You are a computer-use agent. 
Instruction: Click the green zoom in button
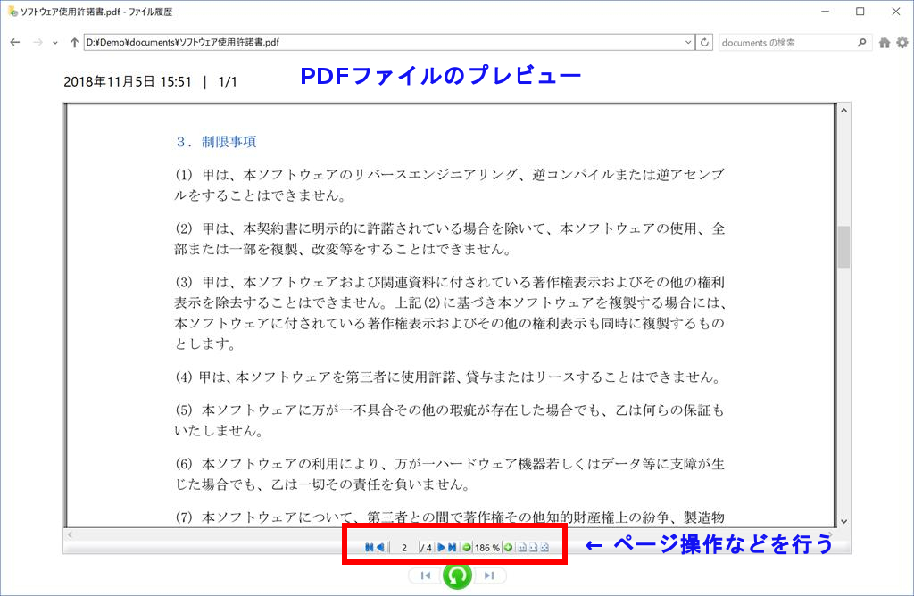pos(508,547)
